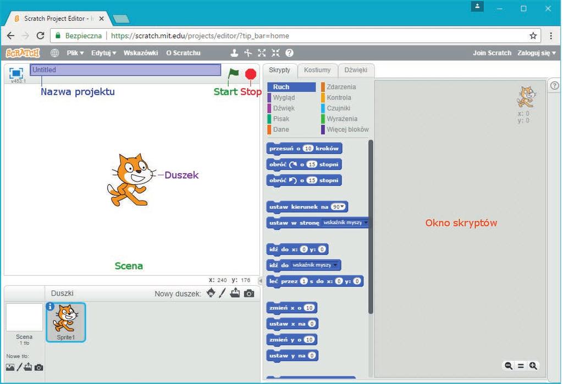The height and width of the screenshot is (384, 563).
Task: Open the Chrome three-dot menu
Action: tap(551, 36)
